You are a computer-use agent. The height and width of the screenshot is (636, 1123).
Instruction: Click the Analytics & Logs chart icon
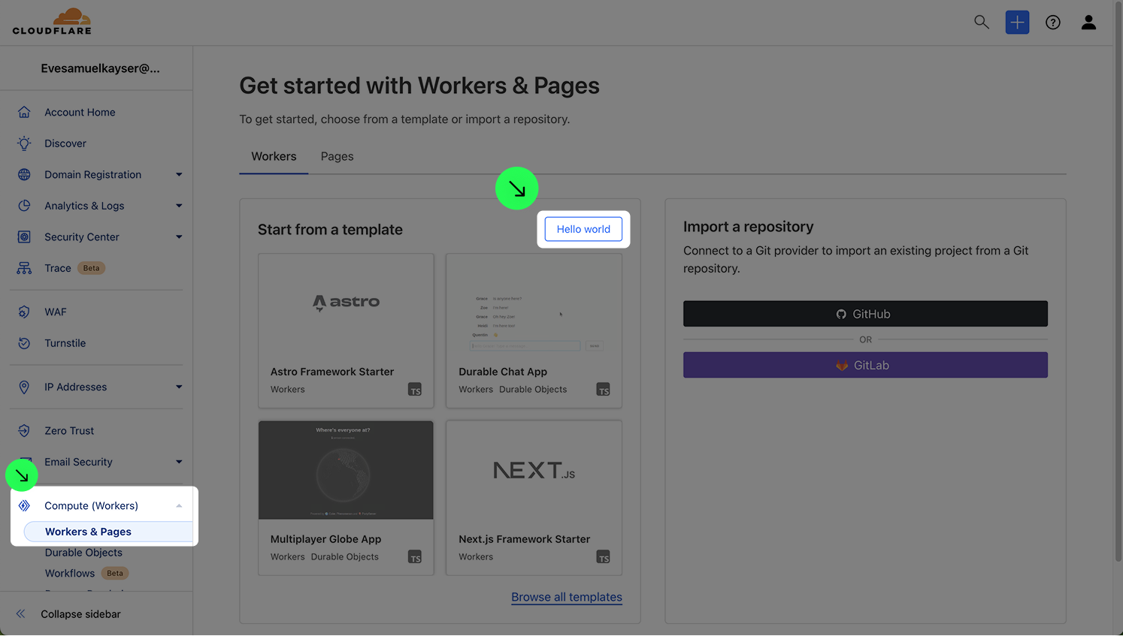(24, 206)
